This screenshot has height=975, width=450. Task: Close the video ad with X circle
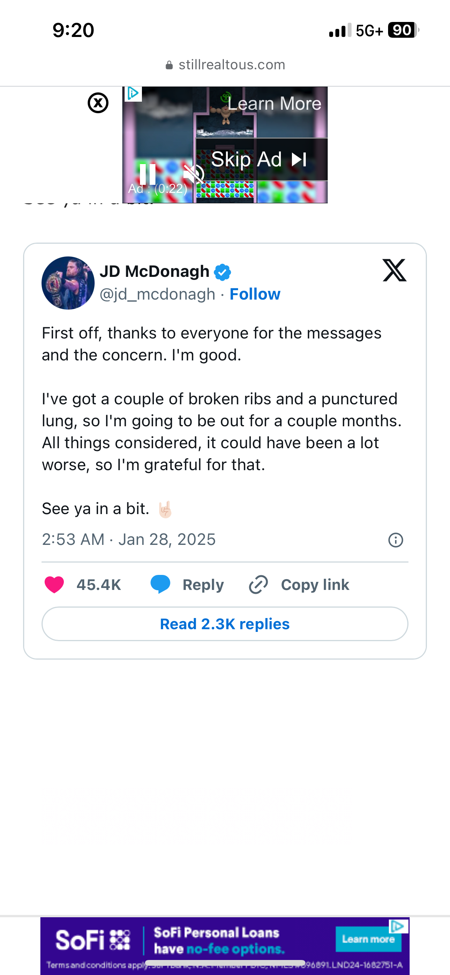pos(98,103)
